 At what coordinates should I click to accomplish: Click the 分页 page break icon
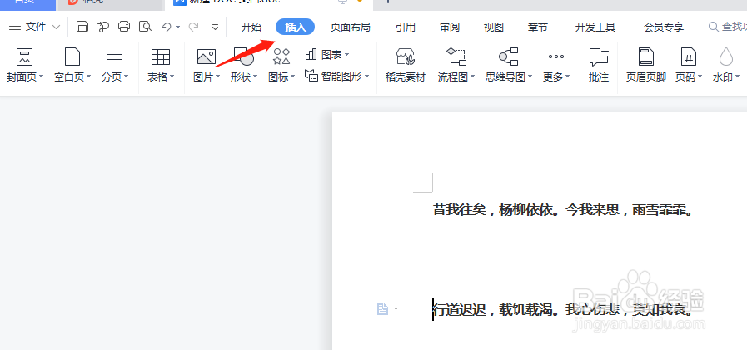[x=114, y=57]
